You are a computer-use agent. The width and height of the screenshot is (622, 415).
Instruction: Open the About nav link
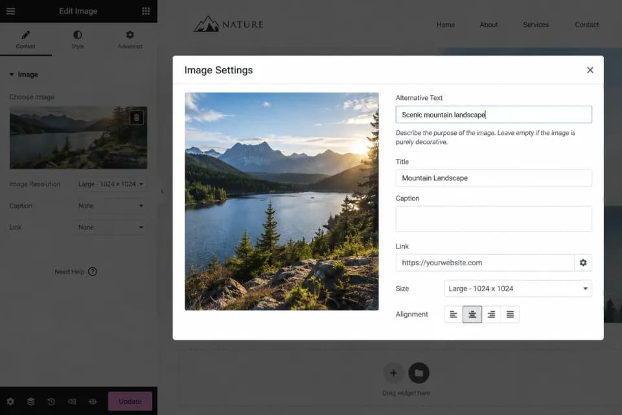click(489, 25)
